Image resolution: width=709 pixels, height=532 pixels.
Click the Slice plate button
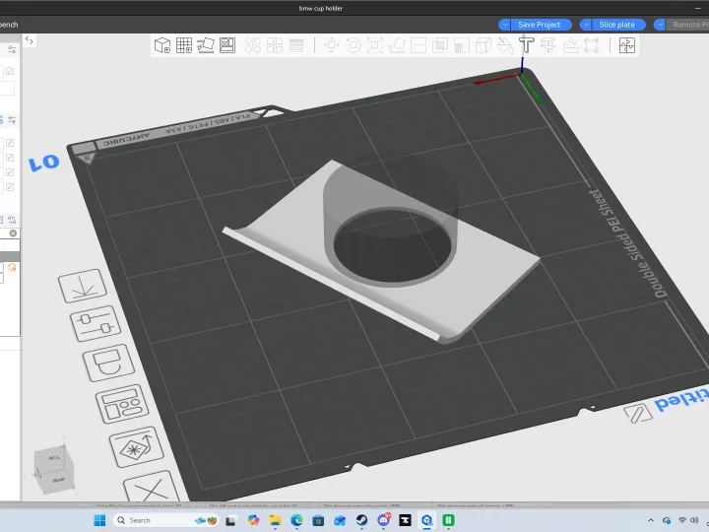[x=618, y=25]
